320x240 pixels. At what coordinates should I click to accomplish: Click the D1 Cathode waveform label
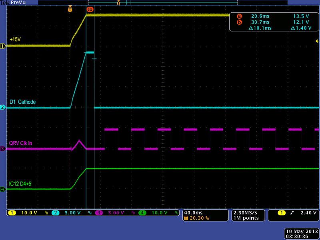[x=22, y=102]
